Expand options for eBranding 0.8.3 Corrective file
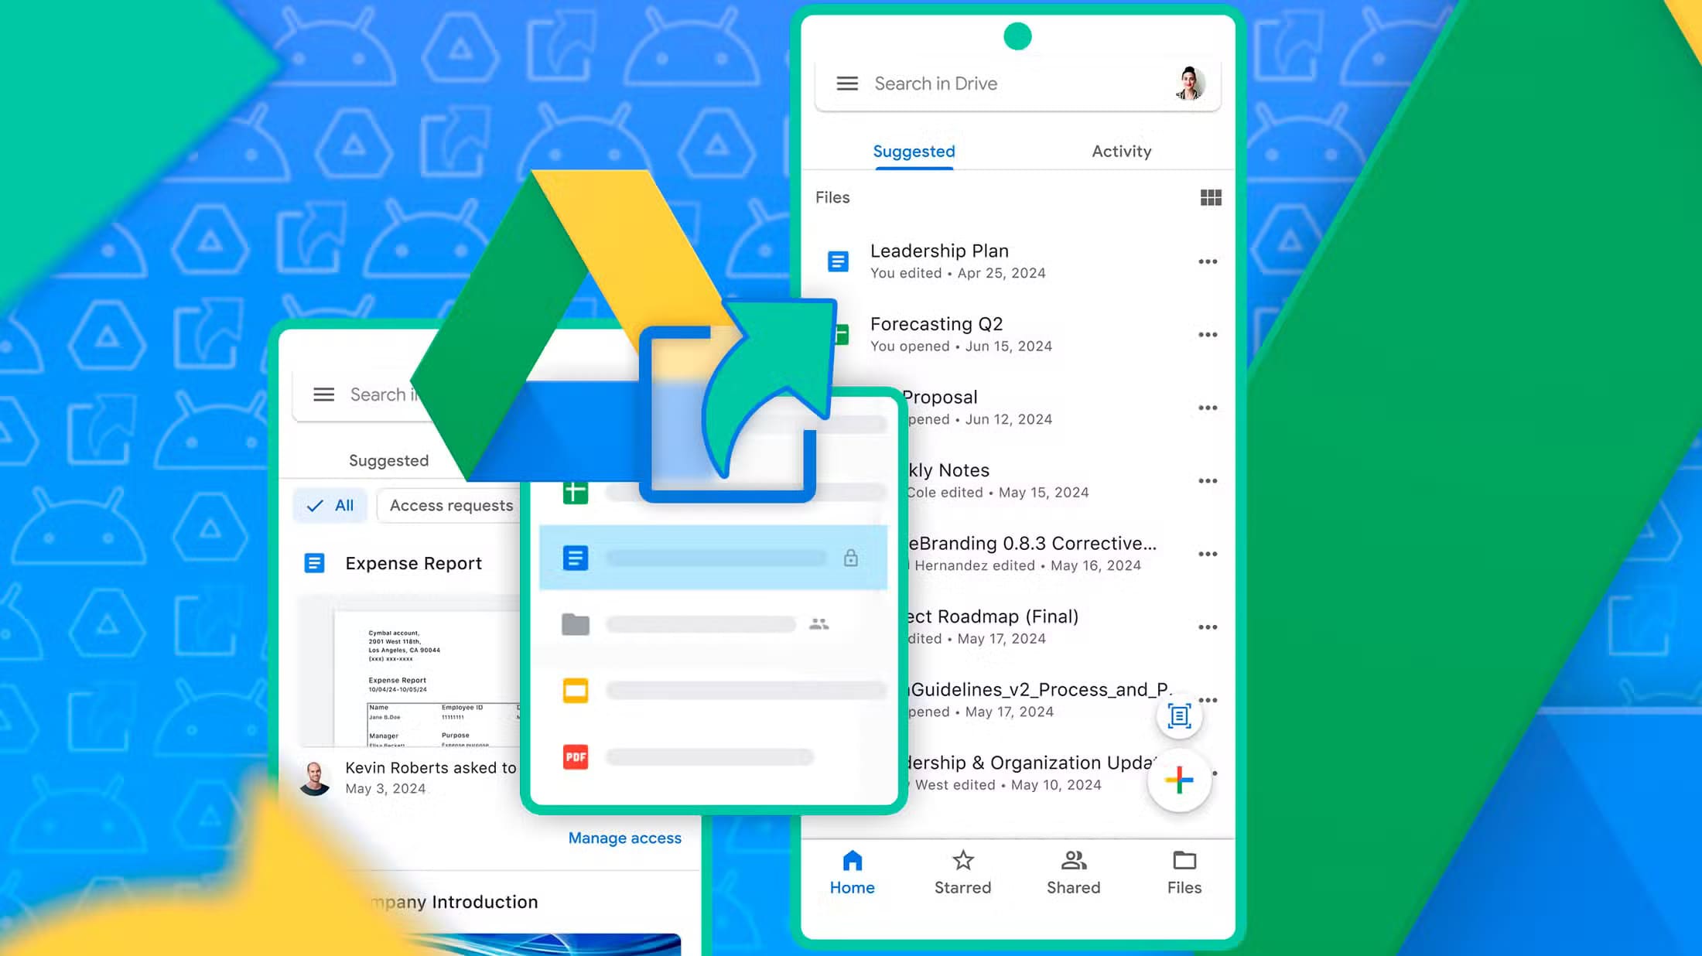 1208,554
